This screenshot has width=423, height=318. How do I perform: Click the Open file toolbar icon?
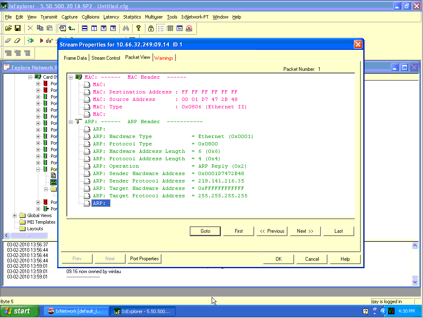8,28
